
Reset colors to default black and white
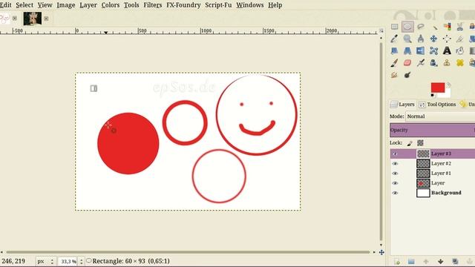tap(433, 96)
